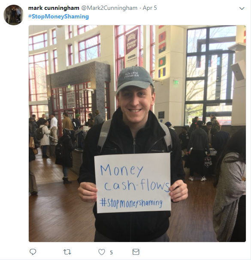Screen dimensions: 251x260
Task: Send tweet via the envelope message icon
Action: [x=136, y=252]
